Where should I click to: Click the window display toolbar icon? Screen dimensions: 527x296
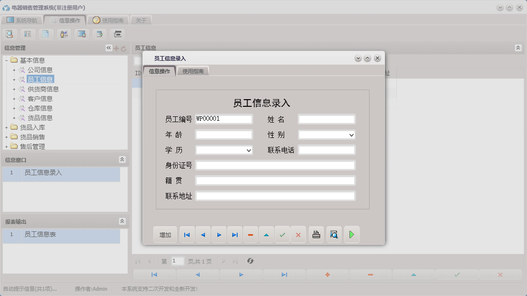[82, 34]
